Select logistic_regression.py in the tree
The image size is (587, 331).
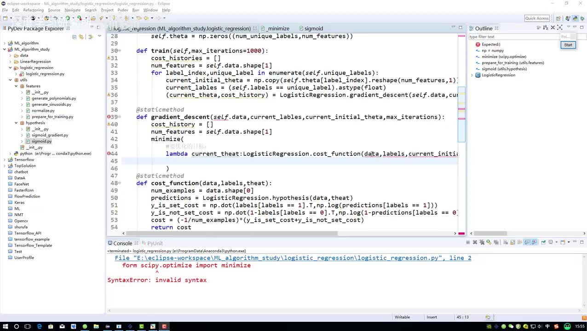[45, 74]
